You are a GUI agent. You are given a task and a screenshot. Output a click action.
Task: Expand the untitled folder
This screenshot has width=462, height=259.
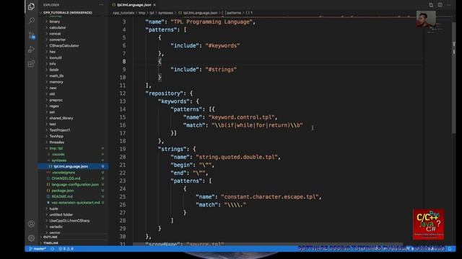click(61, 214)
